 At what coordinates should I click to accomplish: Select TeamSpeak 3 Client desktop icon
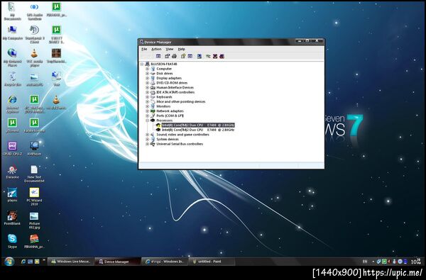tap(34, 35)
